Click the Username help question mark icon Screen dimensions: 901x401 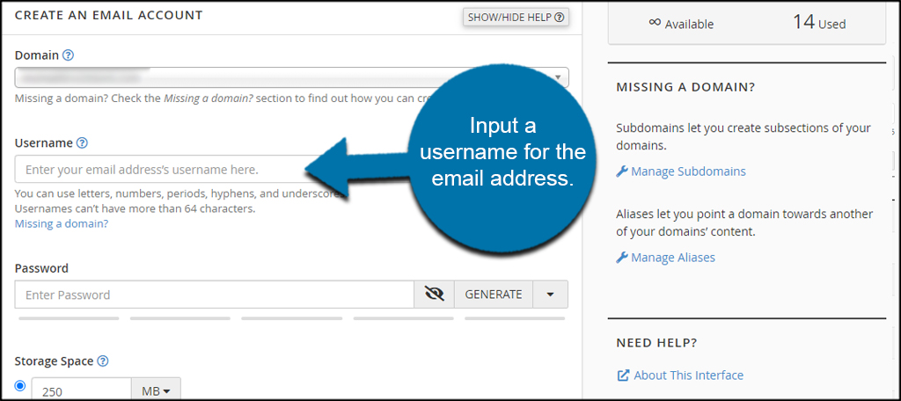click(82, 143)
